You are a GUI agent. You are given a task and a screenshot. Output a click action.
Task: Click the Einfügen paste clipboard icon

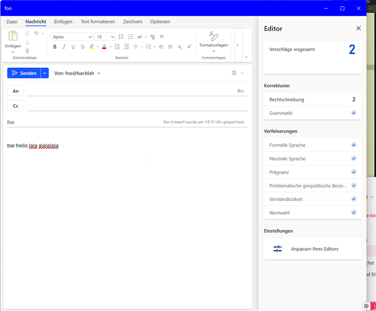point(13,36)
